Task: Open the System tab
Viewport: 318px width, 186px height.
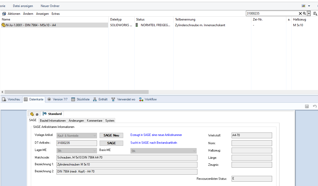Action: tap(110, 121)
